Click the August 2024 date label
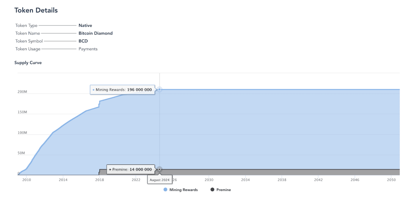The height and width of the screenshot is (197, 417). coord(160,180)
